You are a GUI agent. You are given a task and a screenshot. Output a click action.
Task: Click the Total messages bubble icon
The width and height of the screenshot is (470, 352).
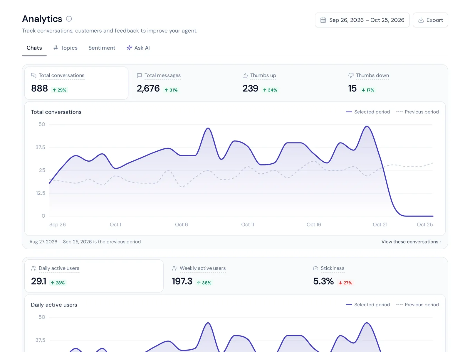tap(140, 75)
